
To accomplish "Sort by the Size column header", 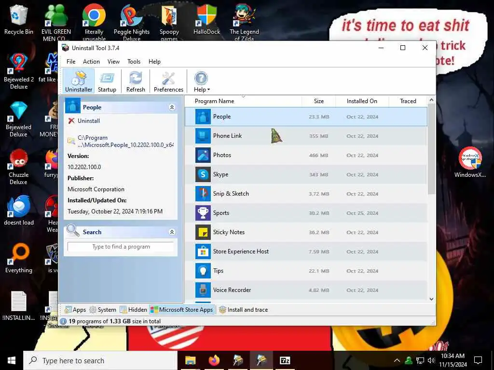I will pyautogui.click(x=319, y=101).
